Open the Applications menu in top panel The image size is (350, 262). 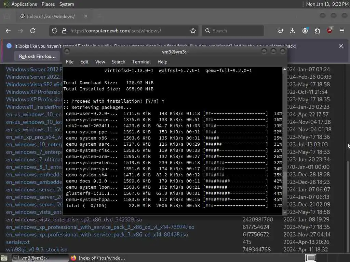tap(24, 4)
